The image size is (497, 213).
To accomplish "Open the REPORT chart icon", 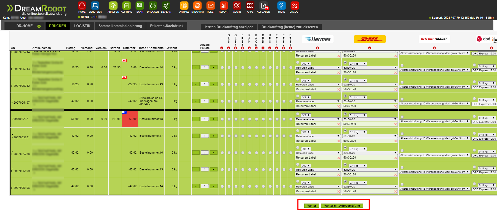I will tap(224, 6).
